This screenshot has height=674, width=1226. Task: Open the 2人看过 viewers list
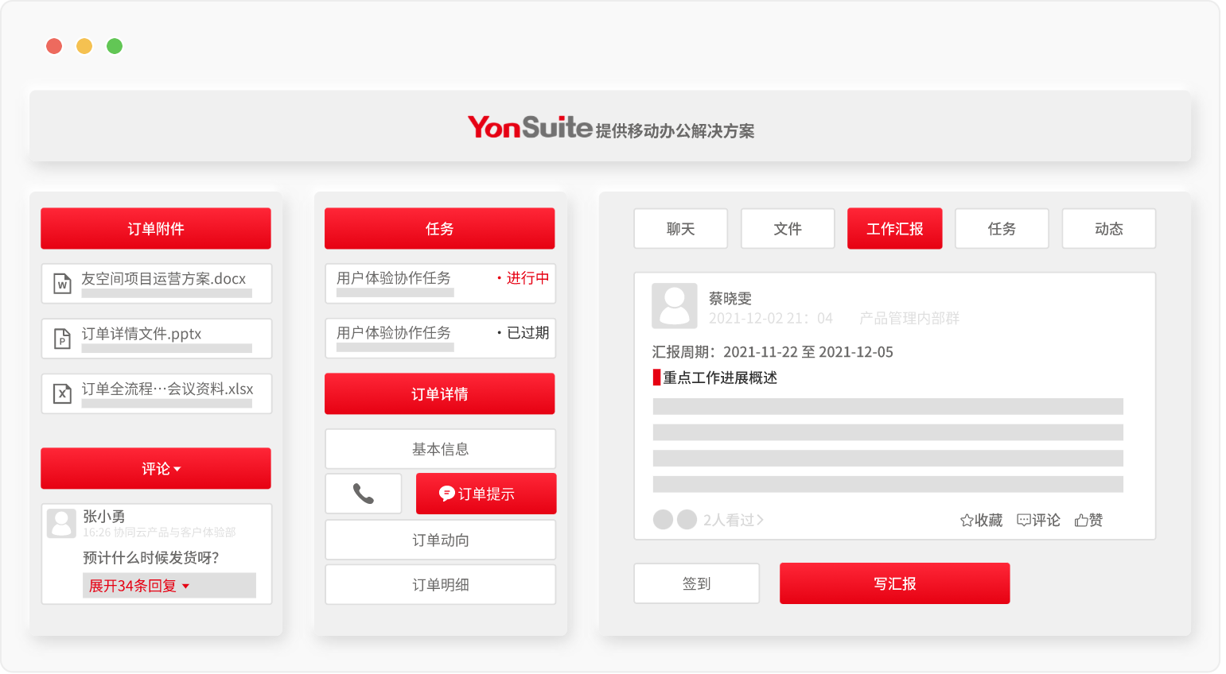[732, 520]
